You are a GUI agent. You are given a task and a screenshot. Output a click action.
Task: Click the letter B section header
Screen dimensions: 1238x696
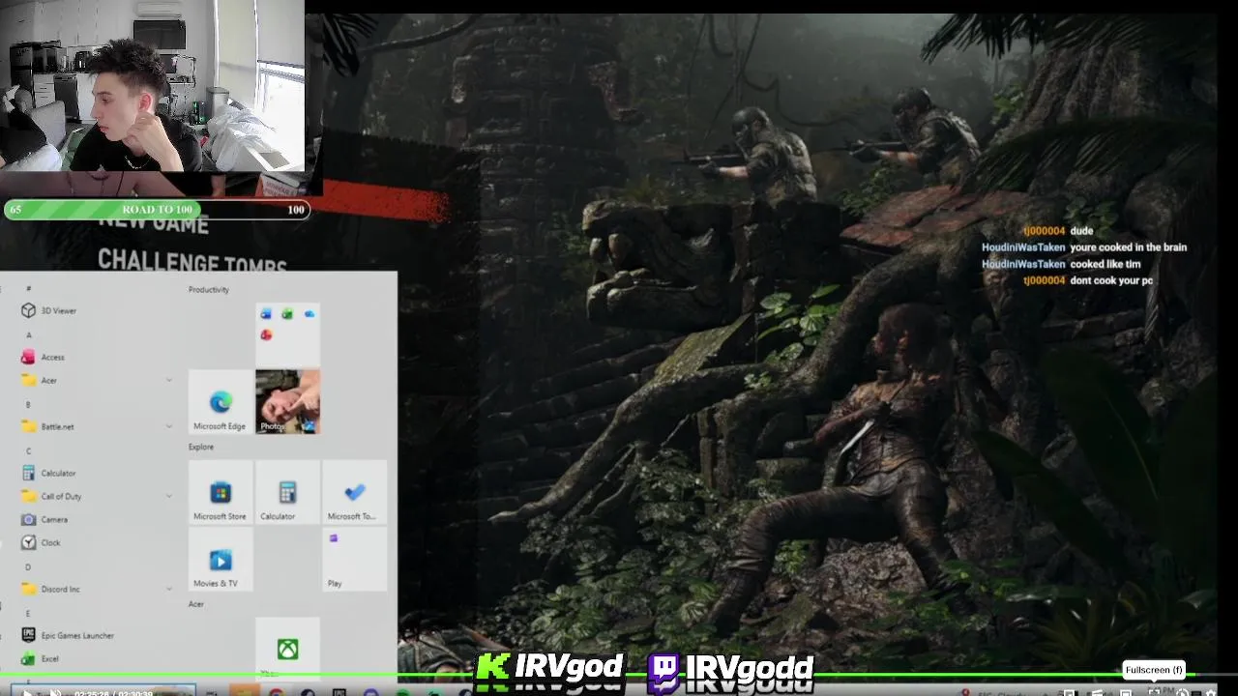[x=28, y=404]
